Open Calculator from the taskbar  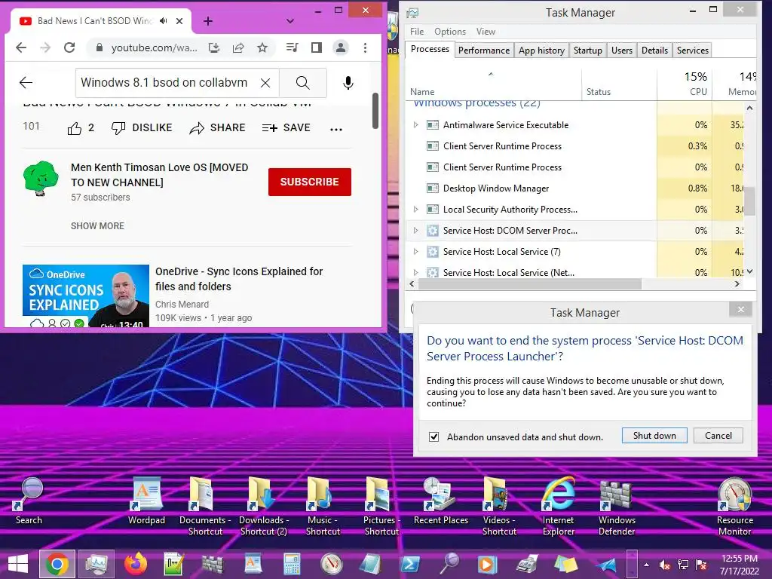292,564
